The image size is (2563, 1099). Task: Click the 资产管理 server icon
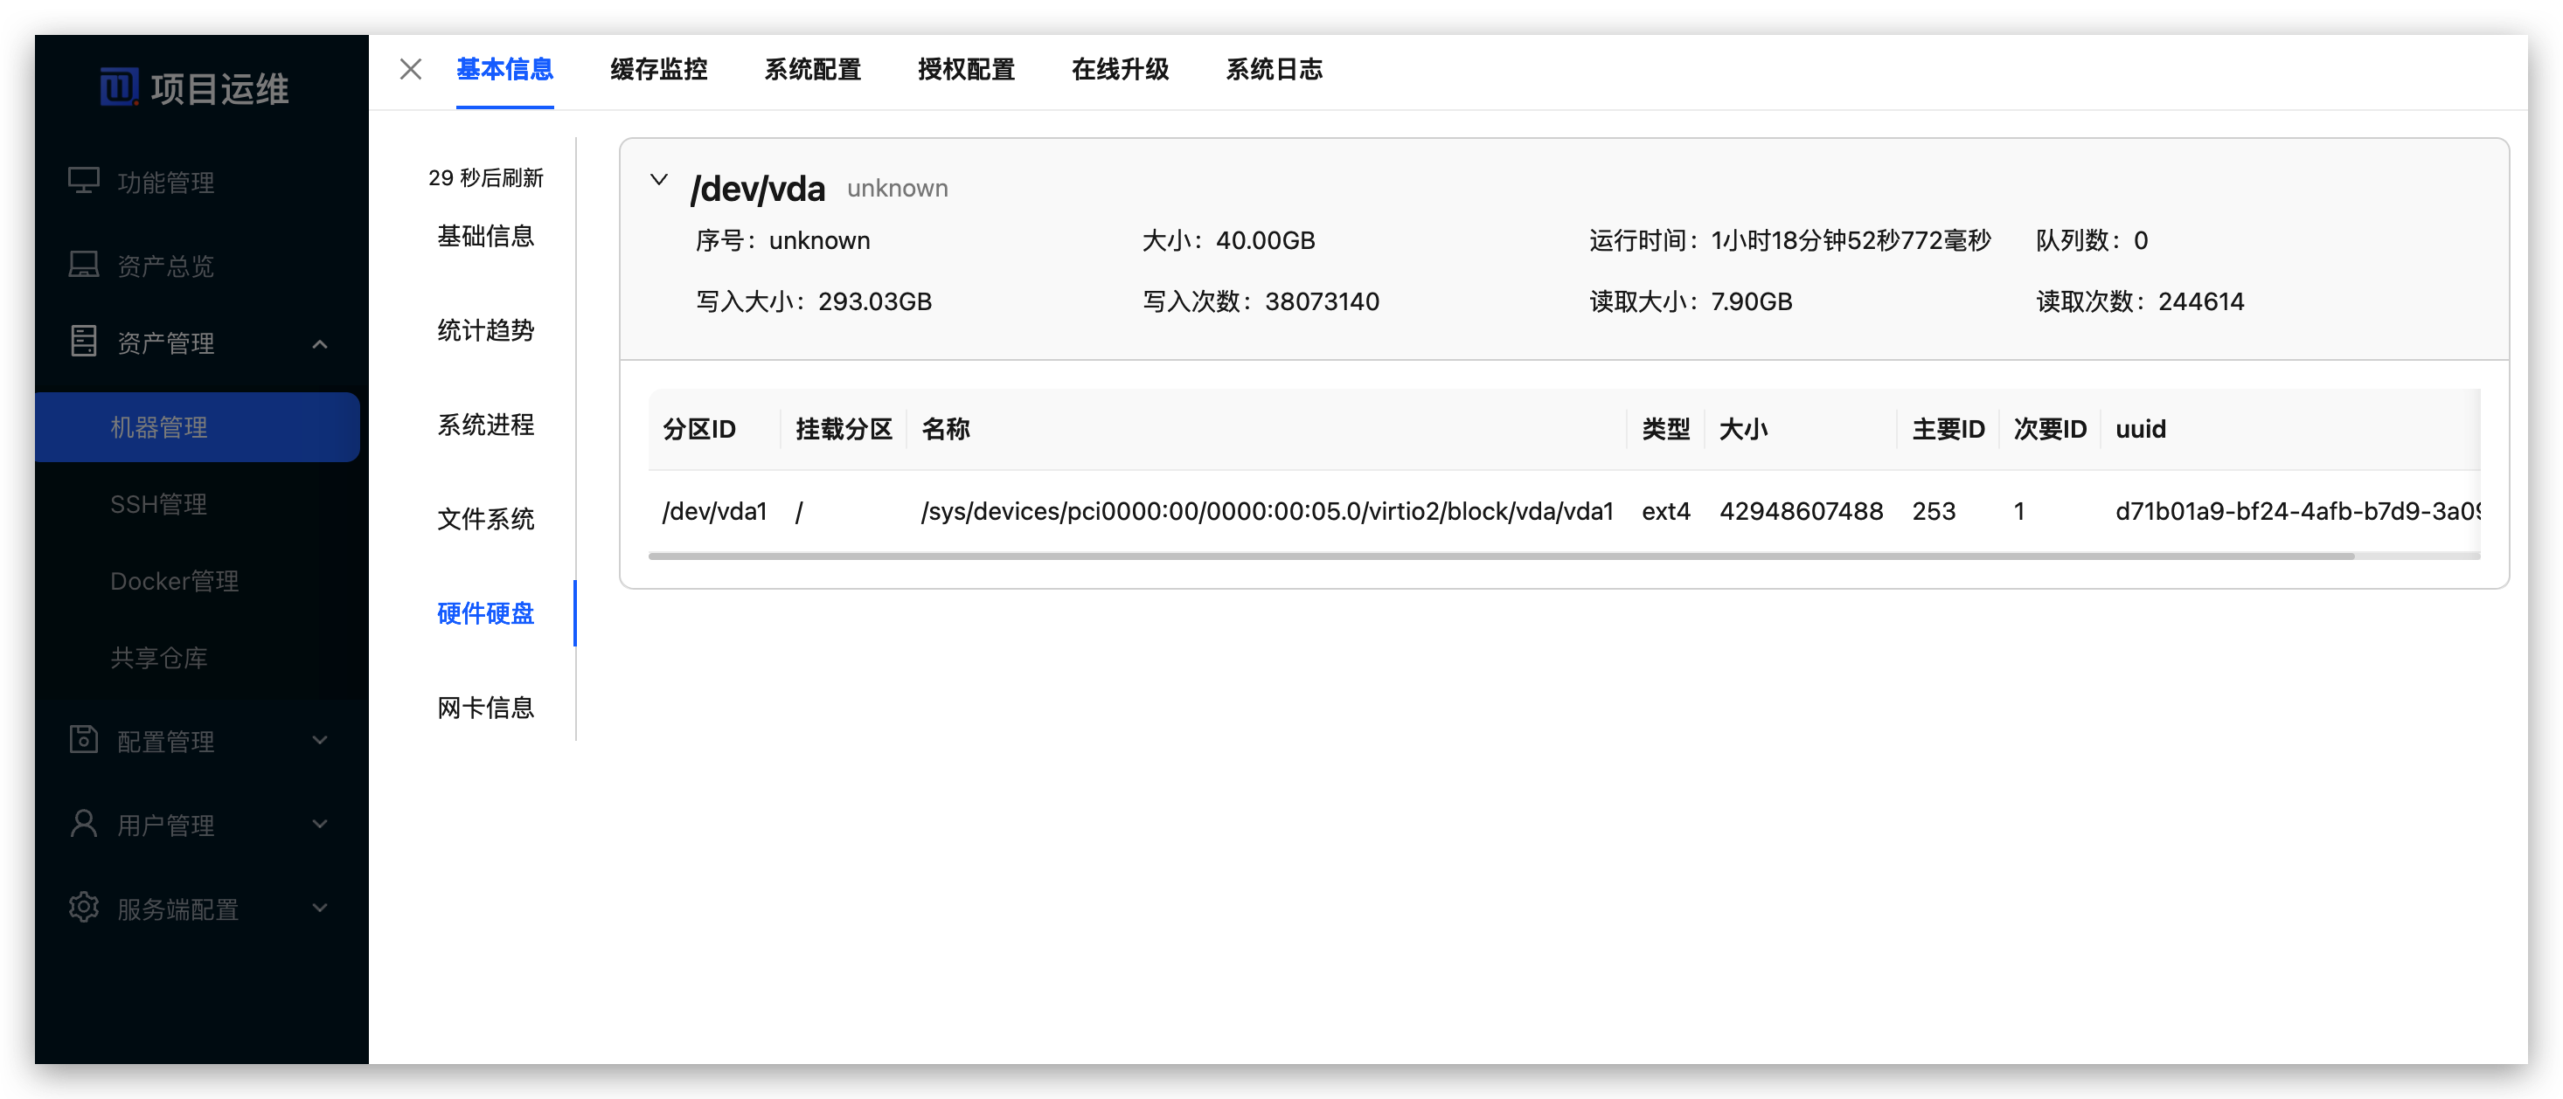click(x=84, y=341)
